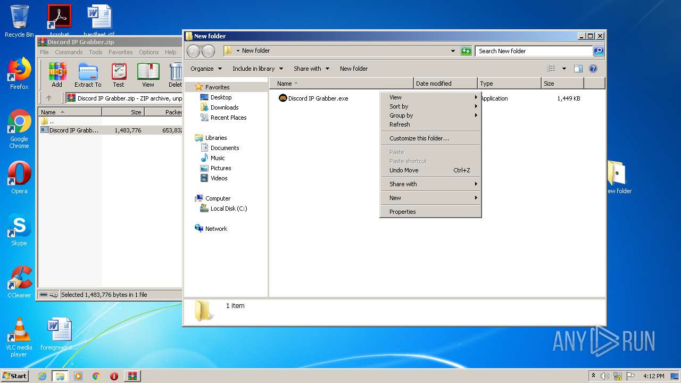This screenshot has height=383, width=681.
Task: Open Explorer help question-mark icon
Action: tap(593, 69)
